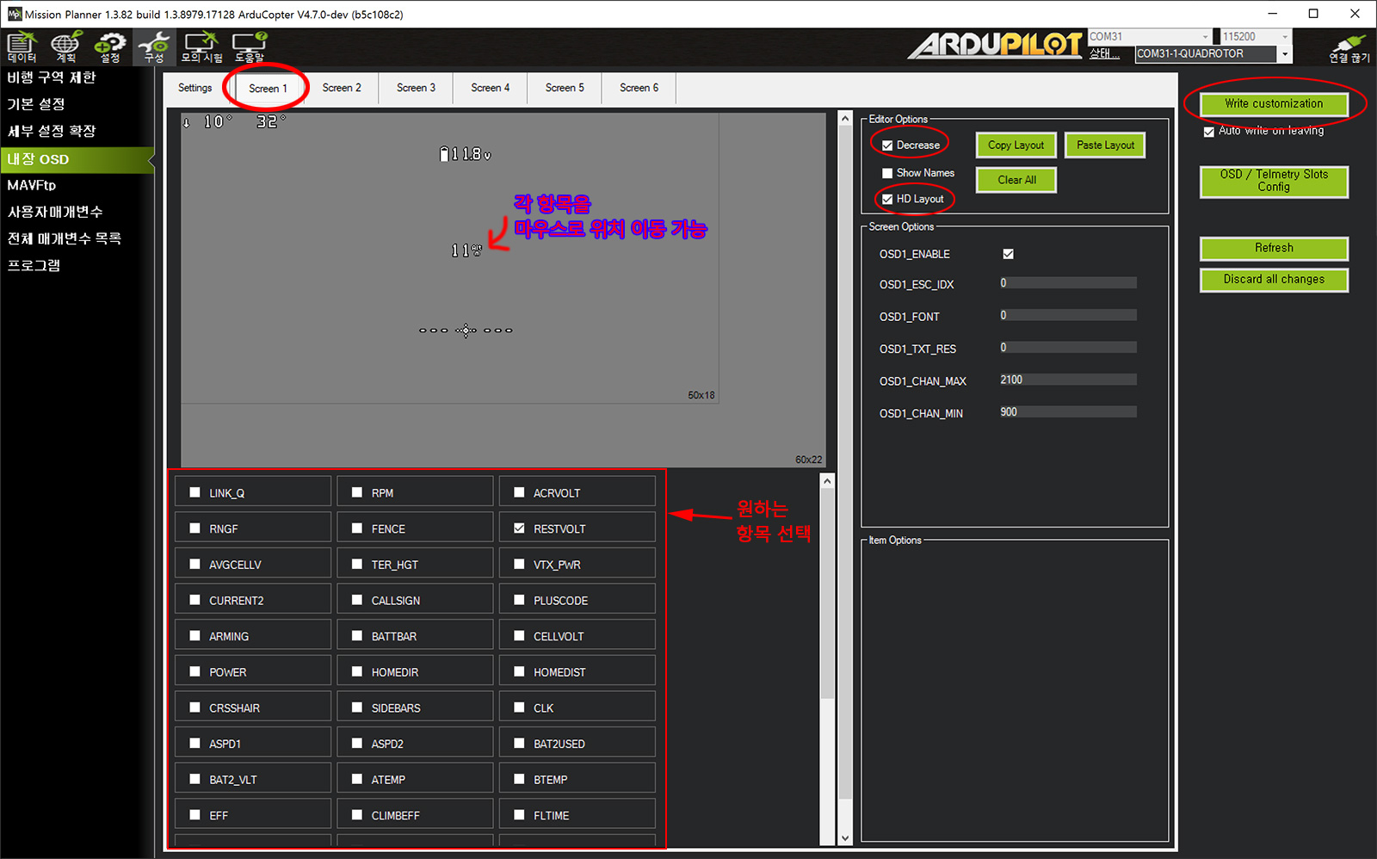
Task: Click the Refresh button
Action: coord(1274,249)
